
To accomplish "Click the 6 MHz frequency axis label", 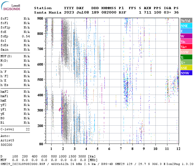I will [109, 149].
